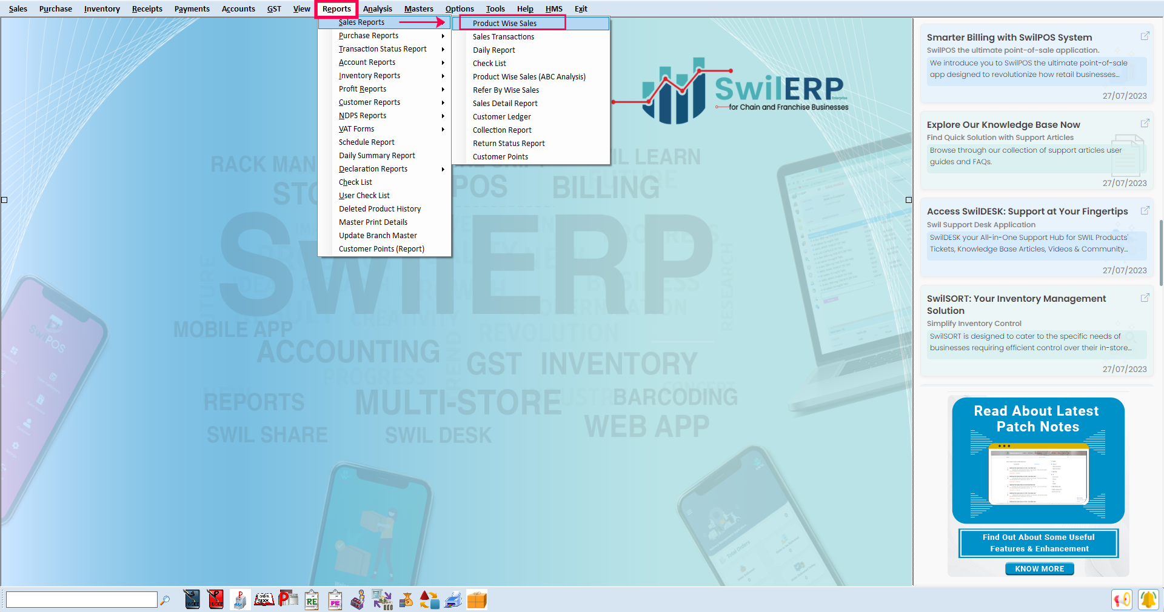Choose Update Branch Master

384,236
